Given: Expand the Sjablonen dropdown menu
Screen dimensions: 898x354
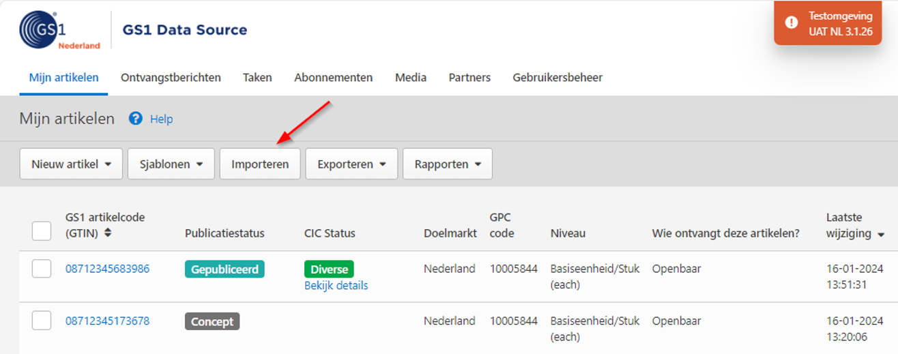Looking at the screenshot, I should (171, 164).
